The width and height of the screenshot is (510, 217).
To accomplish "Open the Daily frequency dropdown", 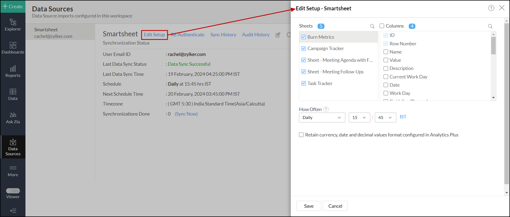I will tap(322, 118).
